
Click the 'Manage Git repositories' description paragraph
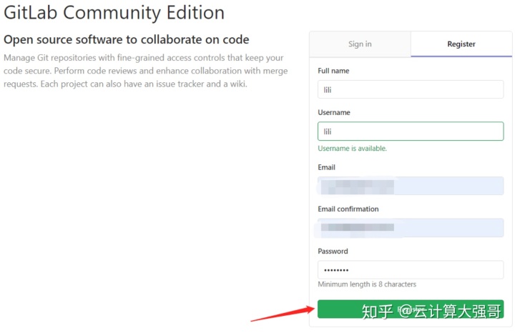pos(145,71)
